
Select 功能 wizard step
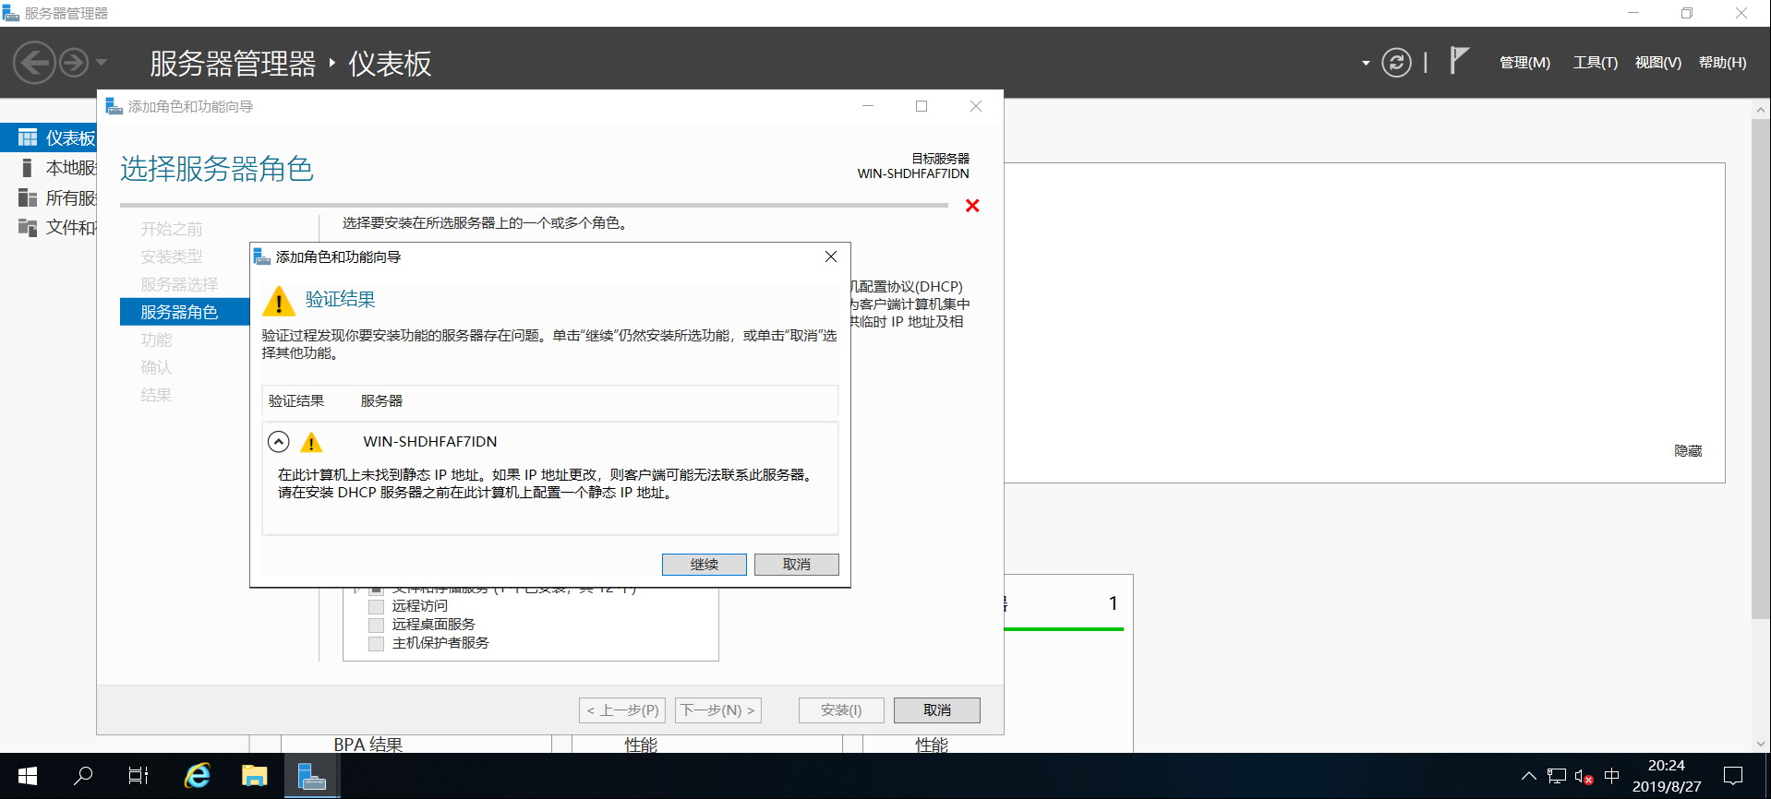pos(156,340)
